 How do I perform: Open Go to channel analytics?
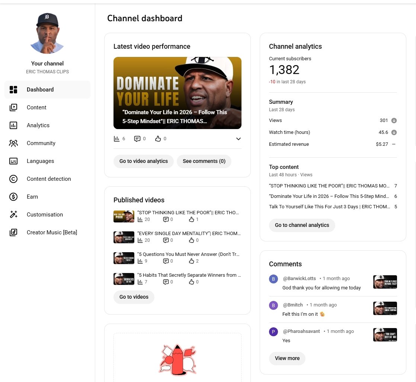[x=302, y=225]
